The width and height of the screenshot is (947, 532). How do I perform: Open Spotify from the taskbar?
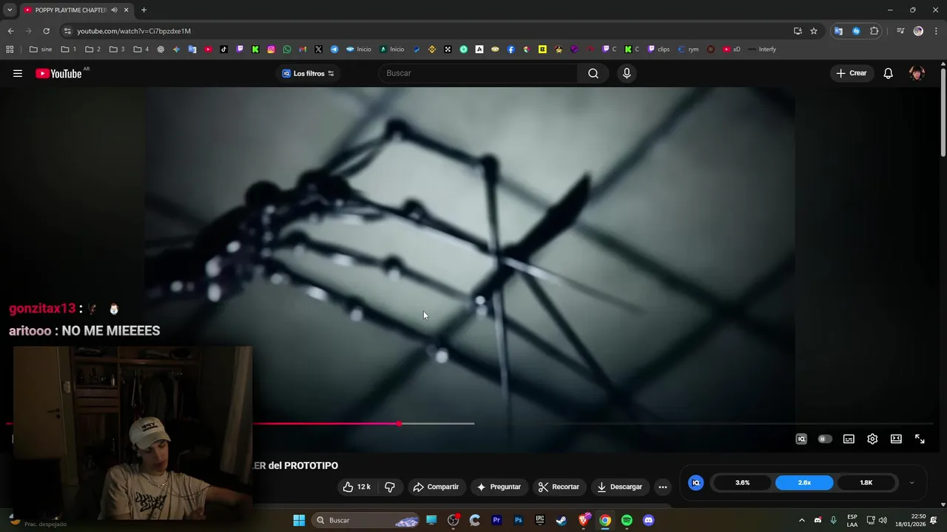pos(627,520)
